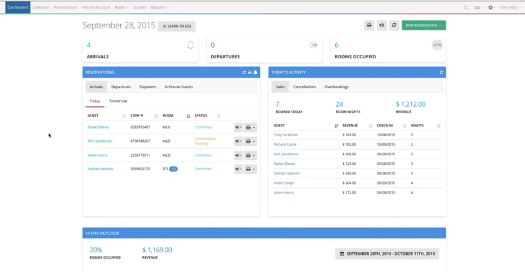Select the Arrivals tab
The width and height of the screenshot is (525, 272).
click(x=96, y=87)
